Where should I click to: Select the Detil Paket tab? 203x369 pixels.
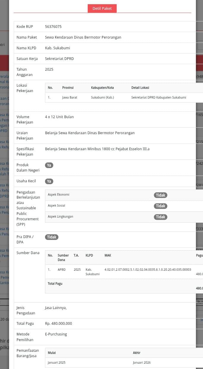[x=102, y=8]
